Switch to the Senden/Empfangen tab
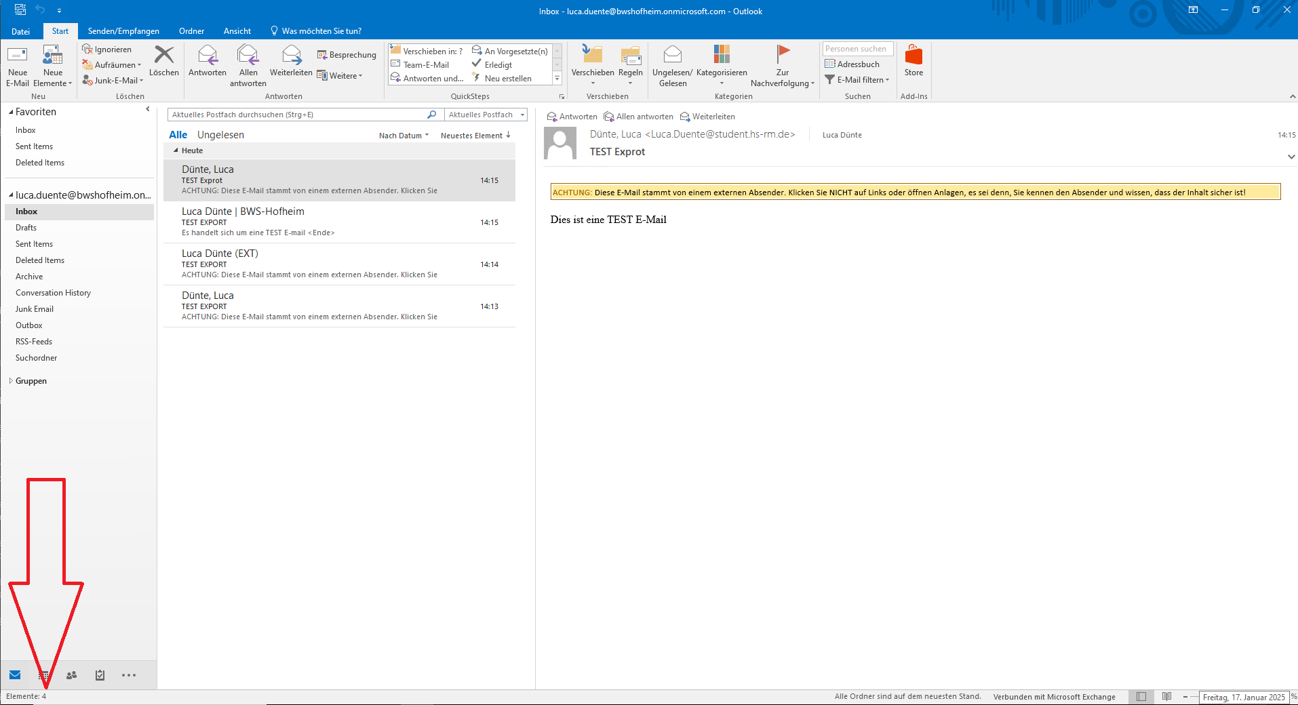Screen dimensions: 1298x705 [x=123, y=31]
